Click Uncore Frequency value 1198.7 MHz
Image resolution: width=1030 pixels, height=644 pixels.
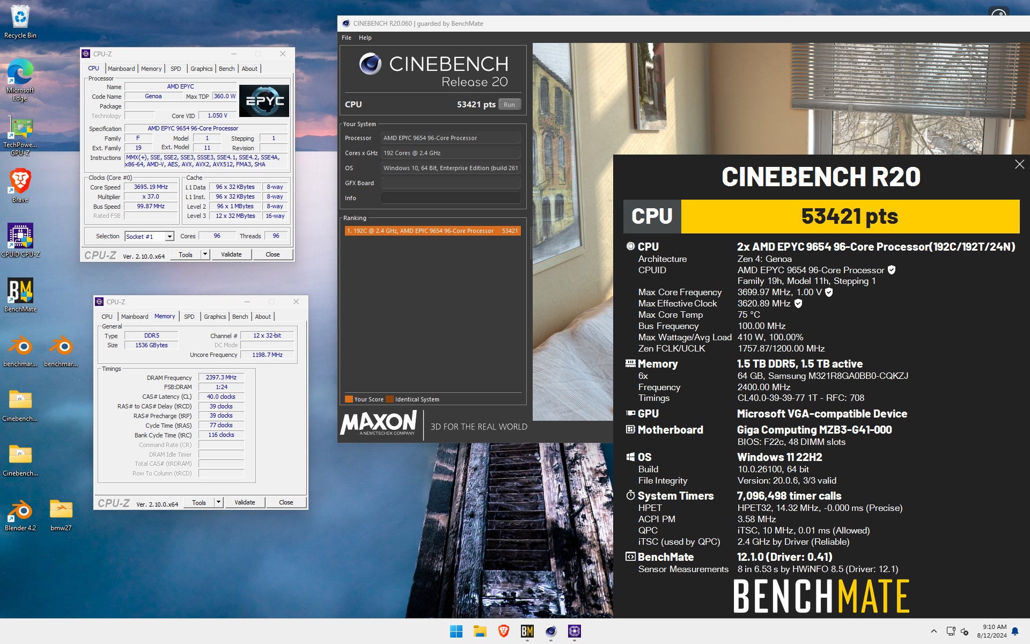[267, 355]
